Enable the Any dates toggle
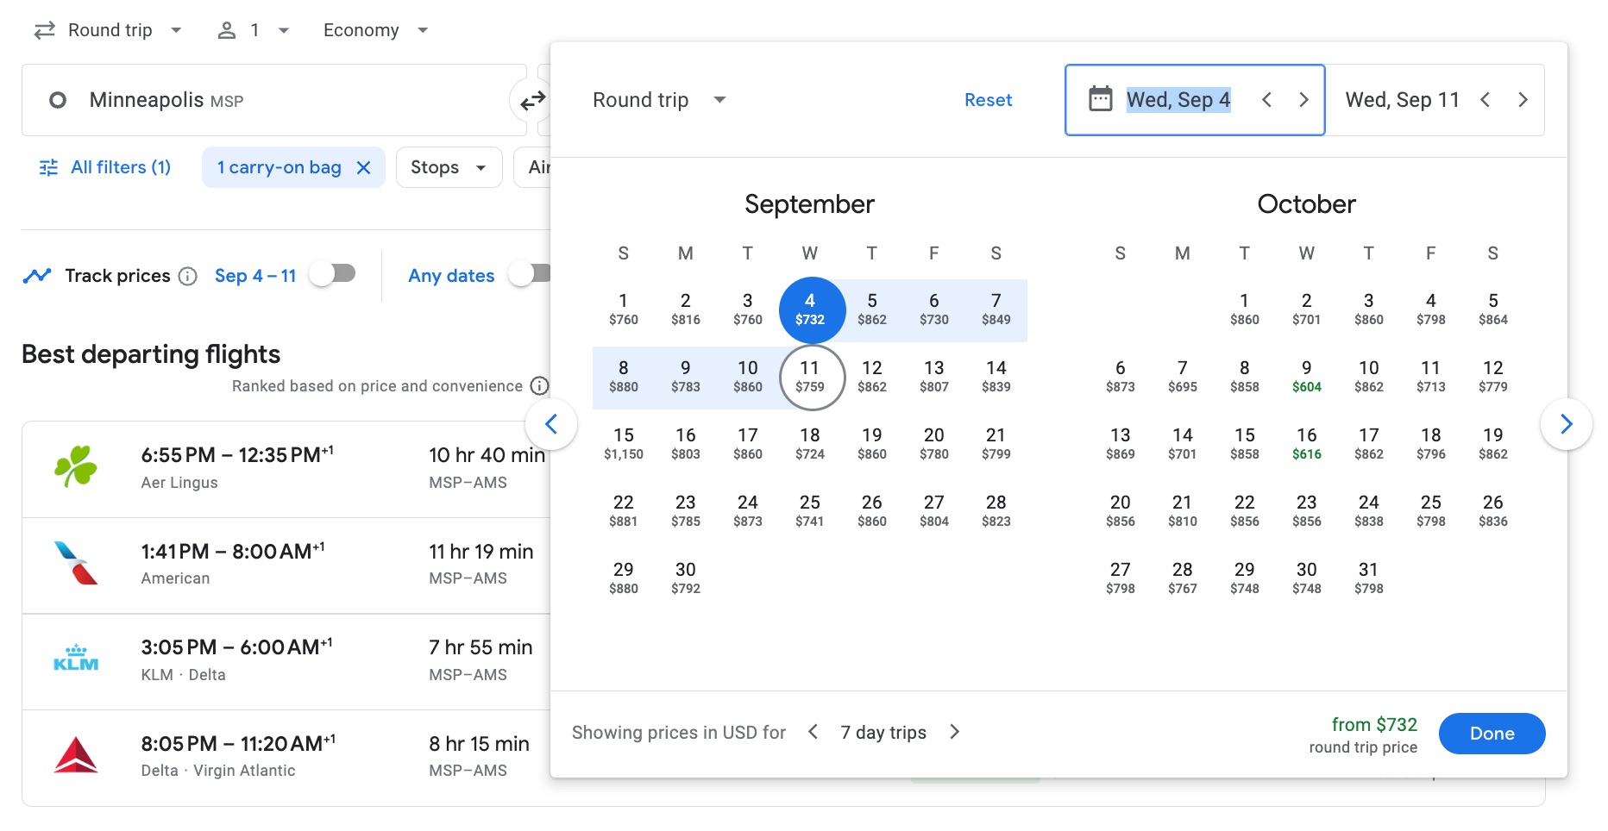Image resolution: width=1608 pixels, height=831 pixels. (x=530, y=272)
